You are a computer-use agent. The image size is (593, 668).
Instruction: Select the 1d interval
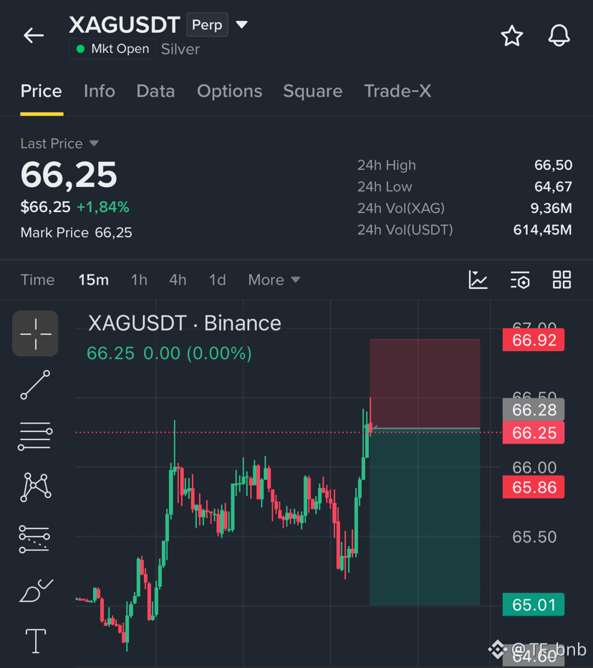[x=217, y=280]
